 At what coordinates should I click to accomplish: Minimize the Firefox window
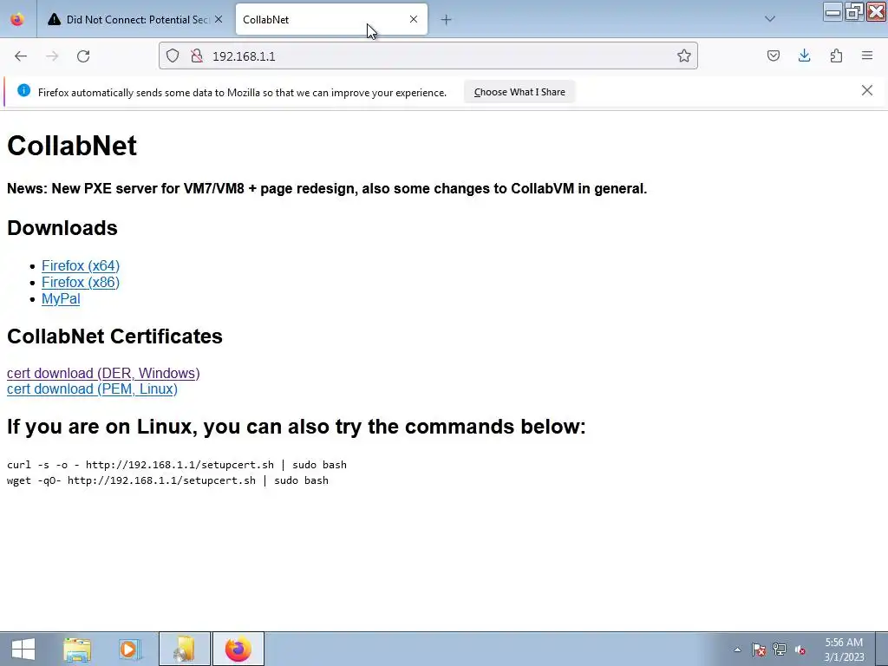point(833,11)
